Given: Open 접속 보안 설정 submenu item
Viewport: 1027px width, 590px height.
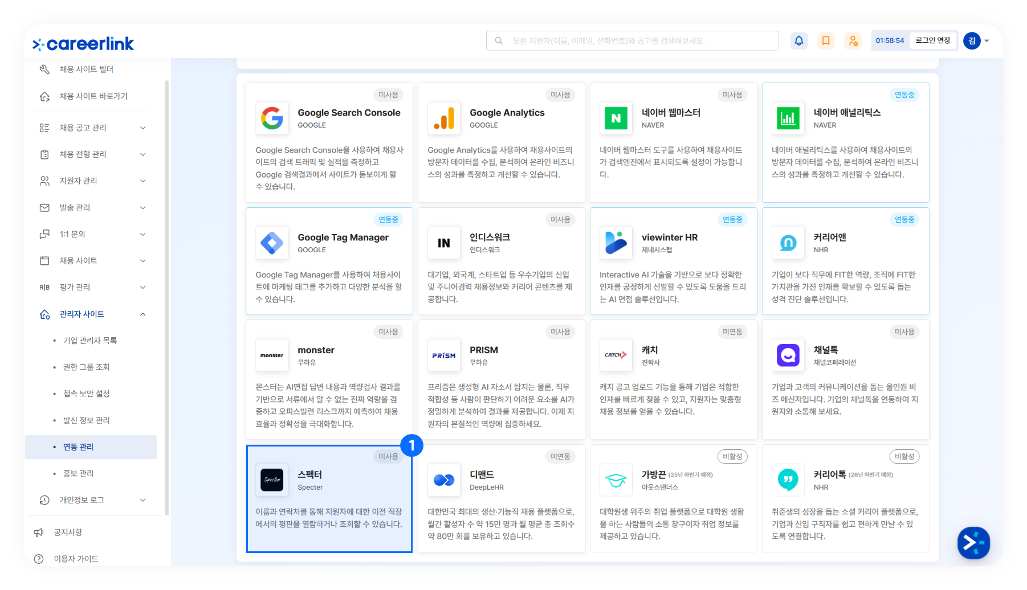Looking at the screenshot, I should tap(87, 394).
